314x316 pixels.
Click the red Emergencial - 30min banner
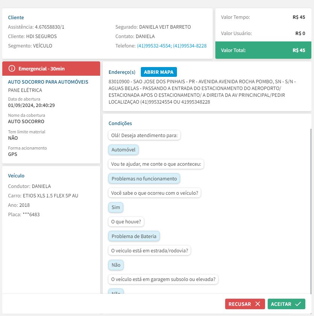coord(51,69)
